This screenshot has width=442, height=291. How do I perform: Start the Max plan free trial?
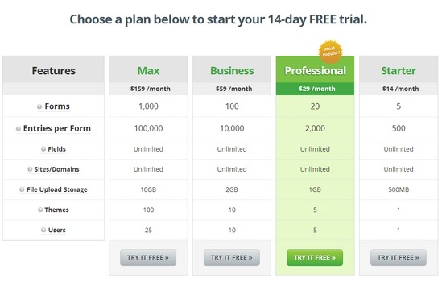pyautogui.click(x=148, y=257)
